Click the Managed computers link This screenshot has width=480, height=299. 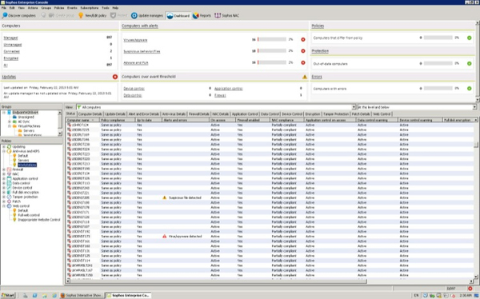pyautogui.click(x=10, y=38)
